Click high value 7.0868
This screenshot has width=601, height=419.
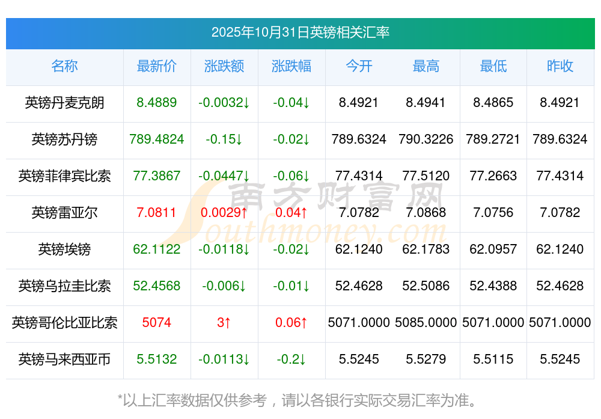point(426,212)
